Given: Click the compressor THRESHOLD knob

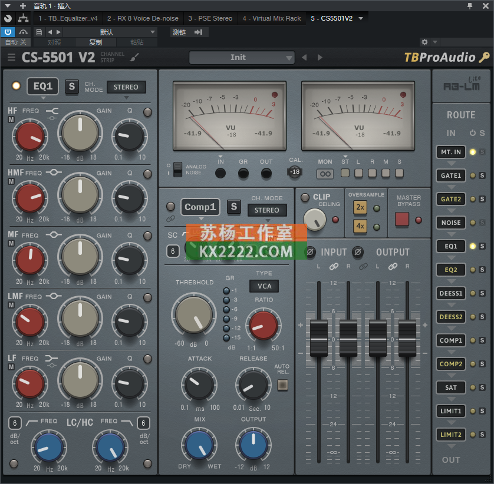Looking at the screenshot, I should 194,315.
